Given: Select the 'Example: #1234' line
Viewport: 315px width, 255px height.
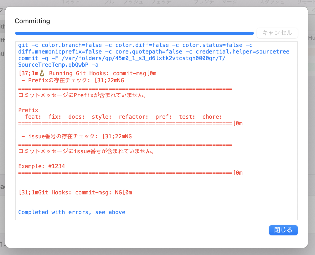Looking at the screenshot, I should pos(41,166).
